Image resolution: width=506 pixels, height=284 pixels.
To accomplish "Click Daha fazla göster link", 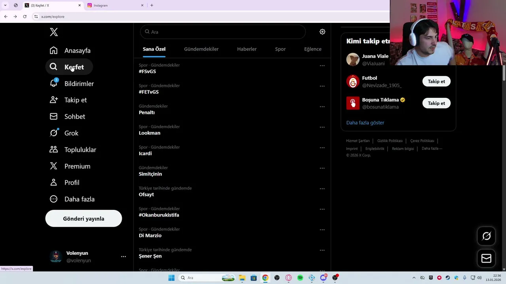I will [x=365, y=123].
